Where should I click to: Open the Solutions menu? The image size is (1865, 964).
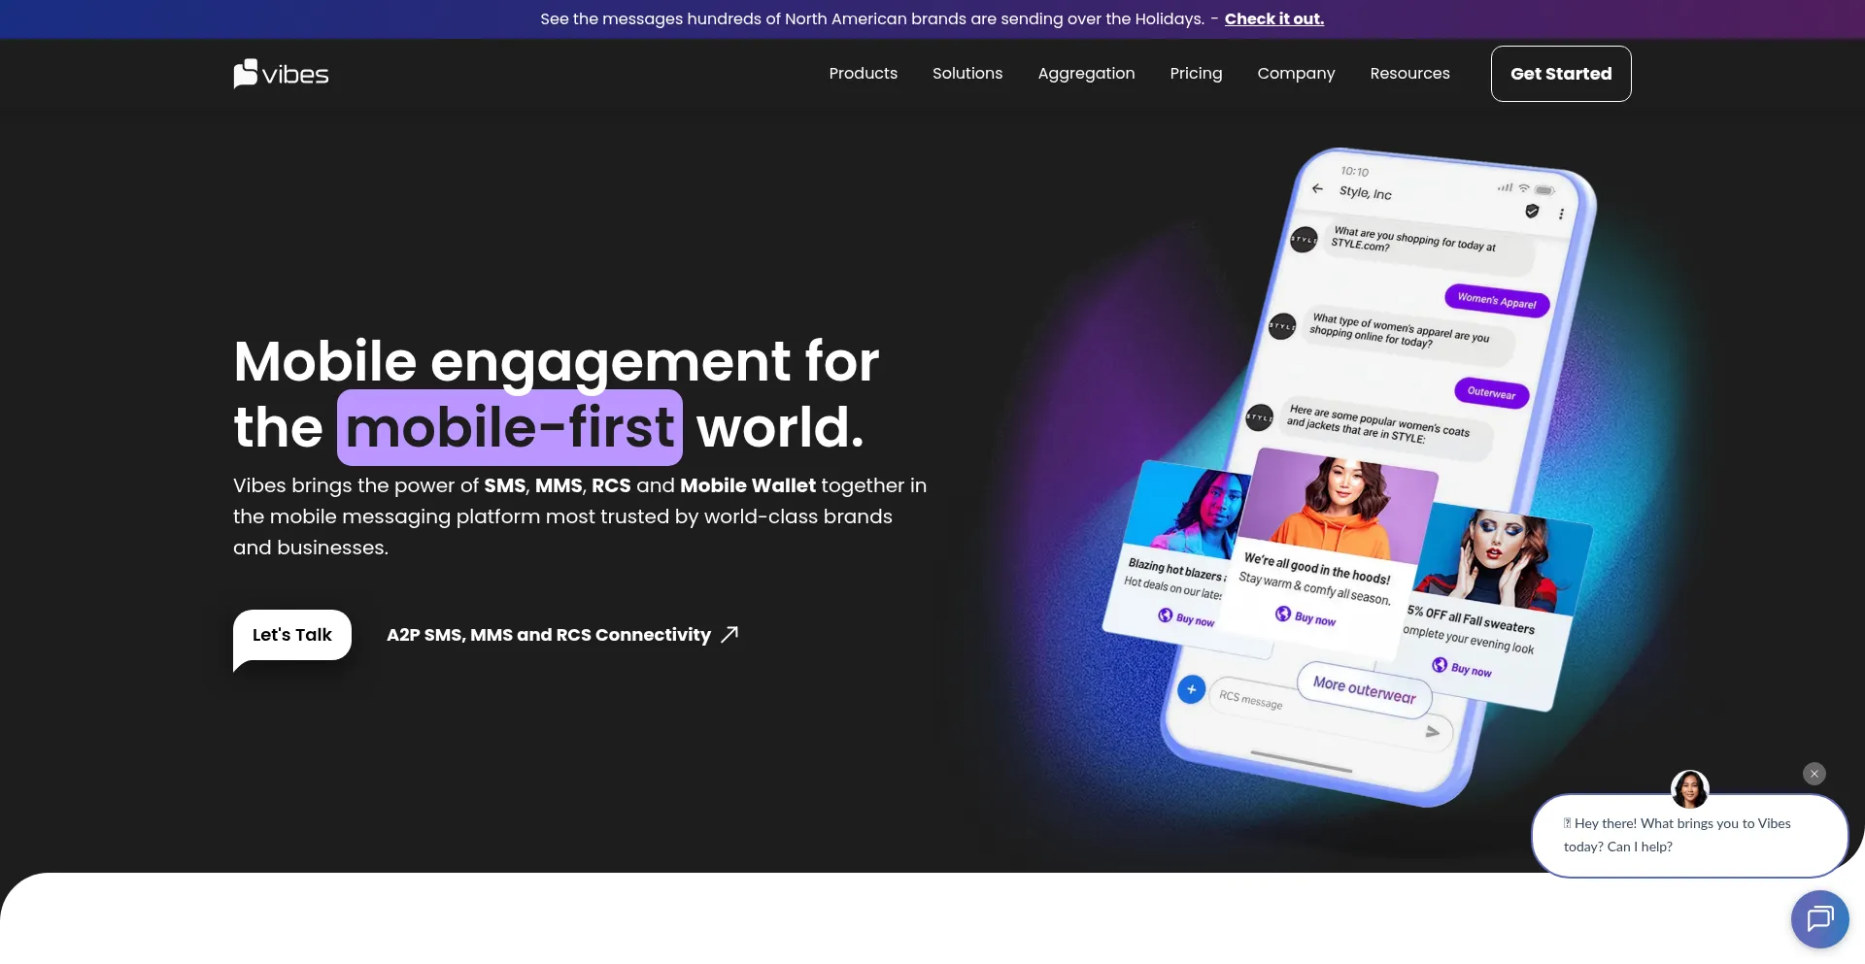click(966, 74)
